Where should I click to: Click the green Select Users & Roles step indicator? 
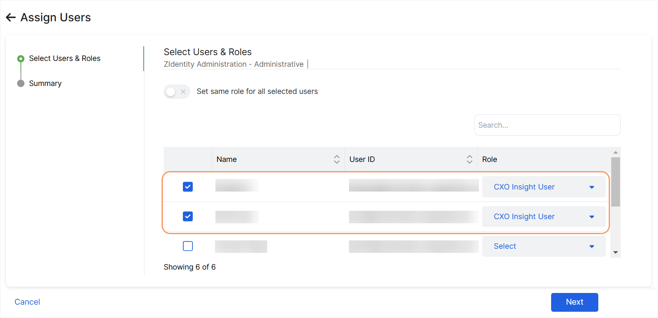(x=20, y=58)
